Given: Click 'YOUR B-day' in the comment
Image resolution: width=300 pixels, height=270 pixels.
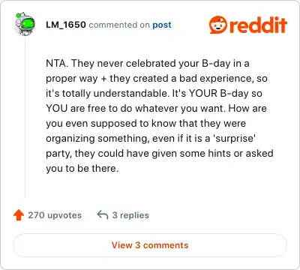Looking at the screenshot, I should tap(219, 93).
